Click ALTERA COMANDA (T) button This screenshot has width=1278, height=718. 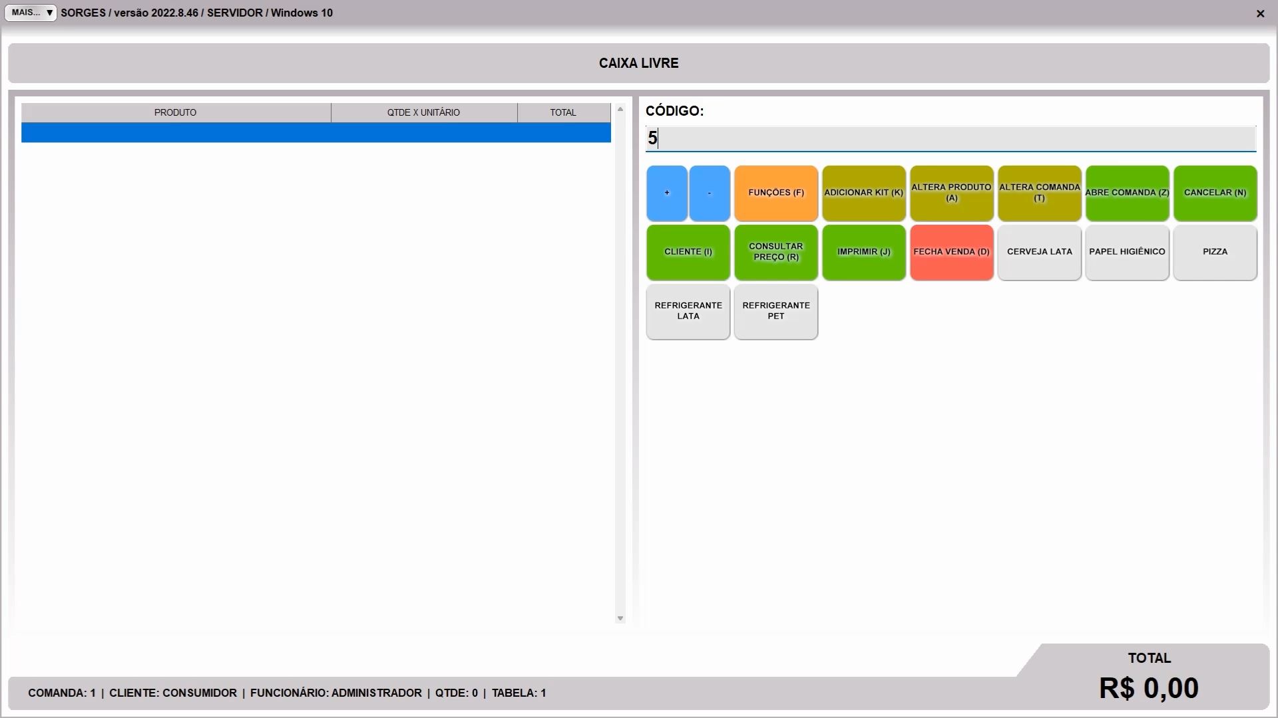click(x=1039, y=193)
